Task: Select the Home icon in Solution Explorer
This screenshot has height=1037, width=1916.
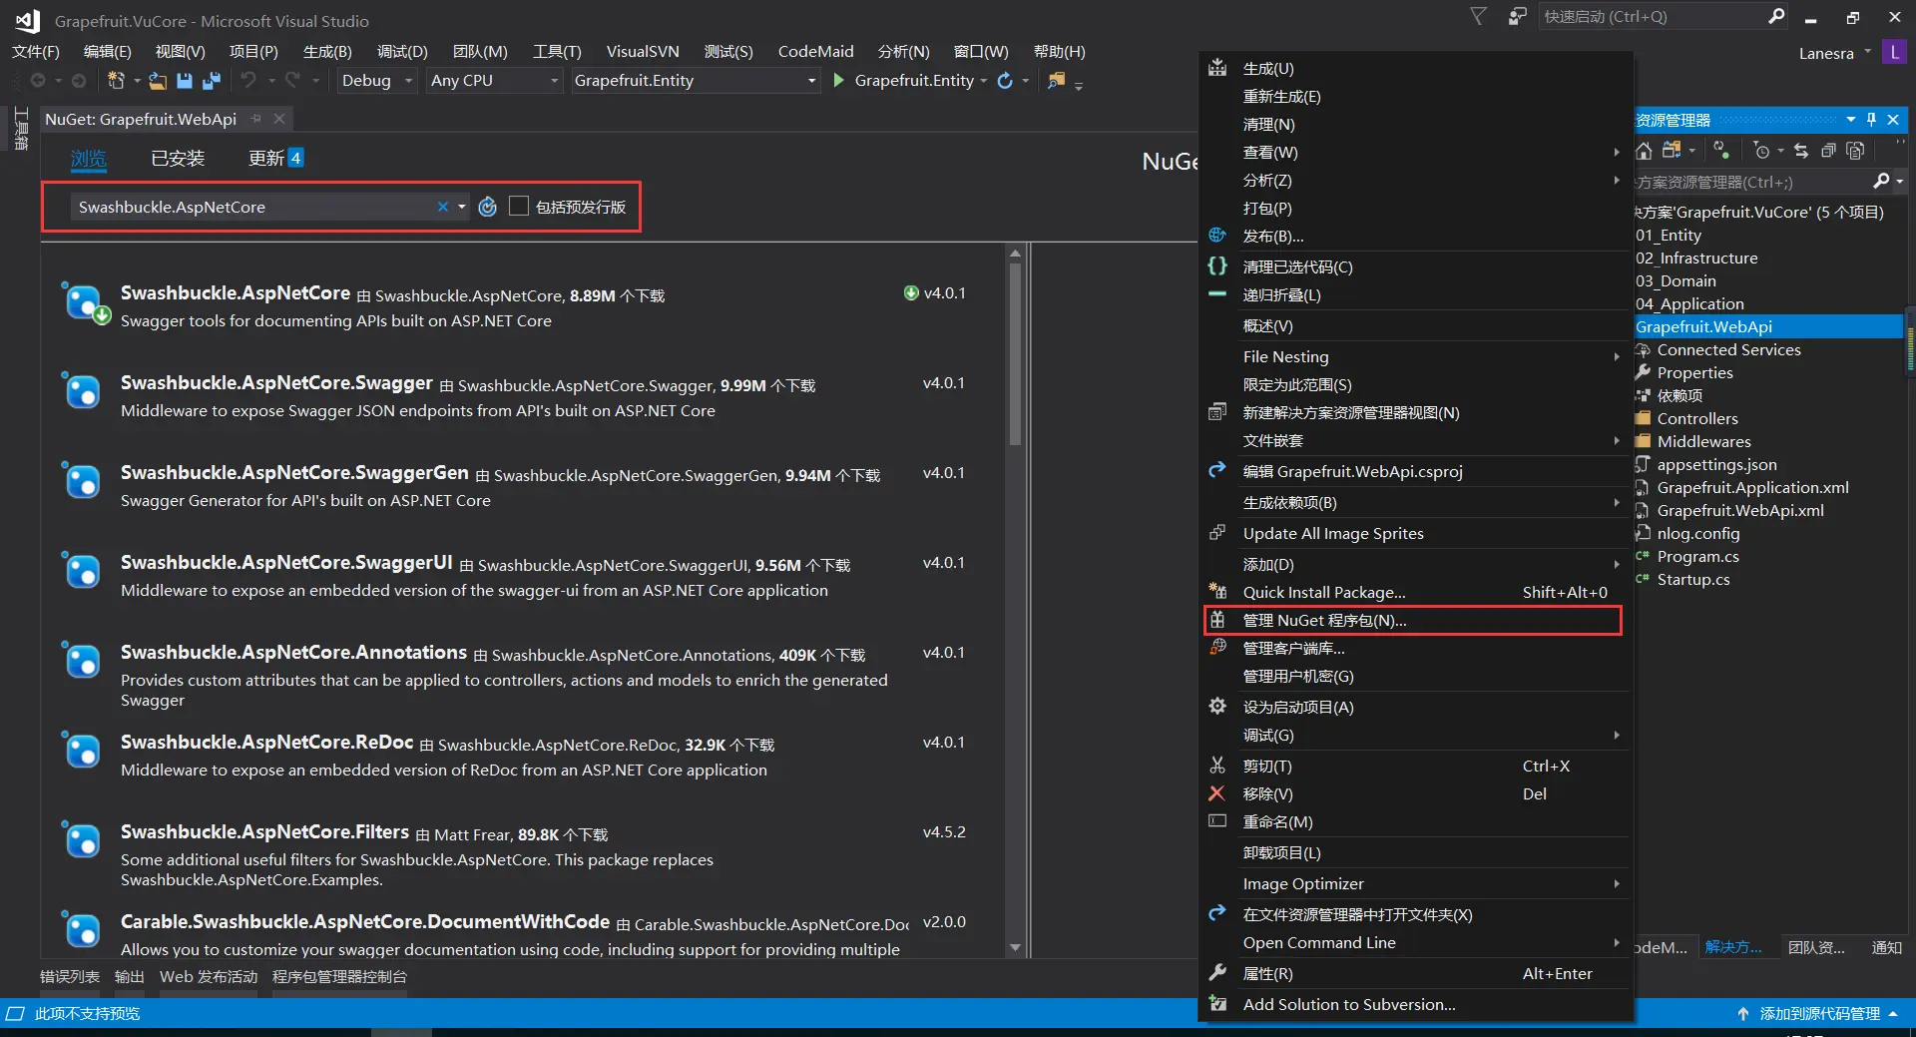Action: click(1645, 151)
